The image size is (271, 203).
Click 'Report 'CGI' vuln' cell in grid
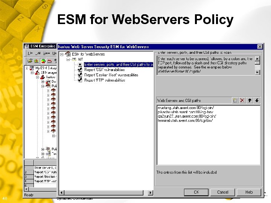point(45,172)
